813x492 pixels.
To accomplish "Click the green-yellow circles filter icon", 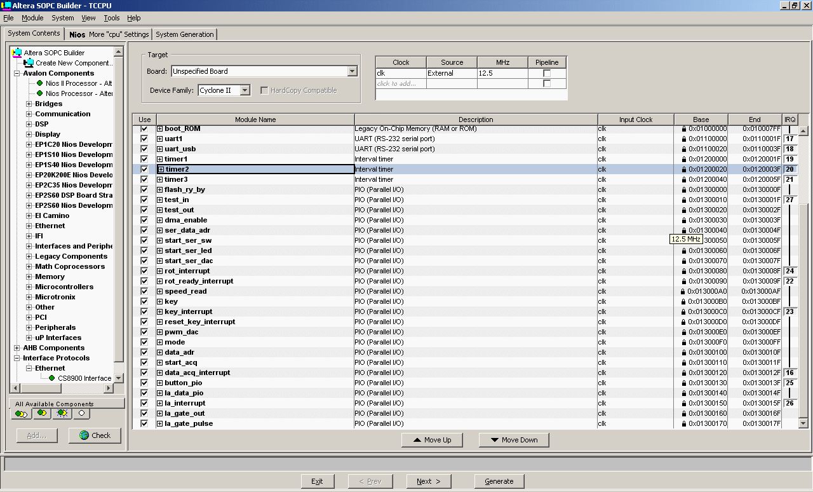I will (x=42, y=413).
